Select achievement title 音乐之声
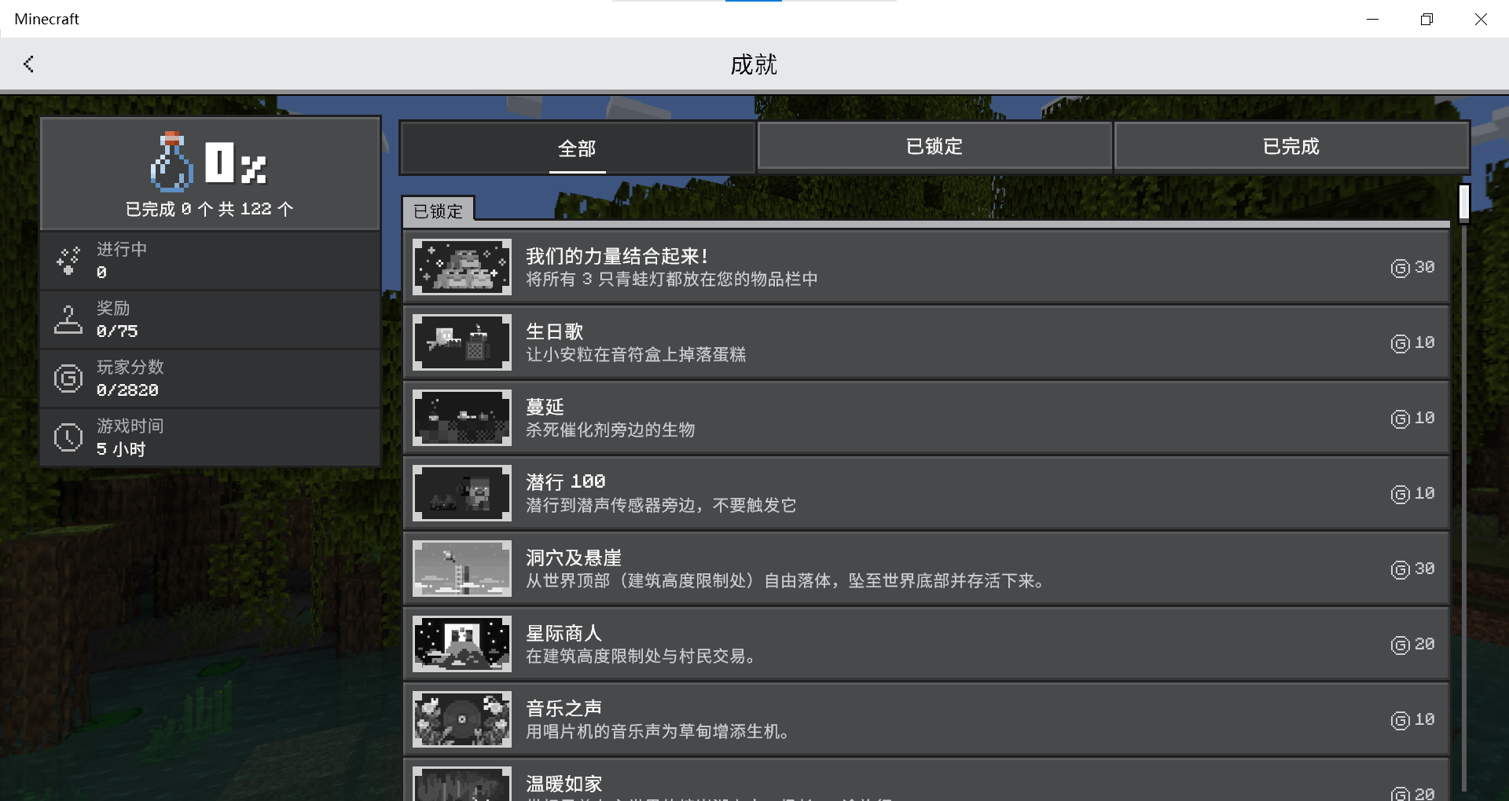The height and width of the screenshot is (801, 1509). (564, 708)
